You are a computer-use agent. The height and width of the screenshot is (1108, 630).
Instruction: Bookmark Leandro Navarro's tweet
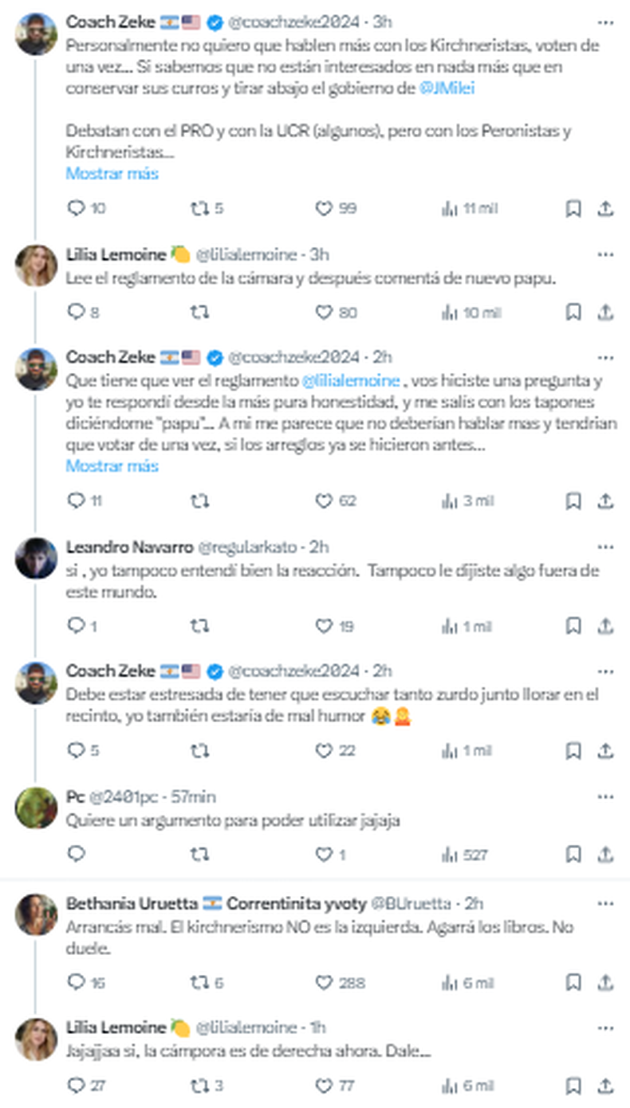coord(573,627)
